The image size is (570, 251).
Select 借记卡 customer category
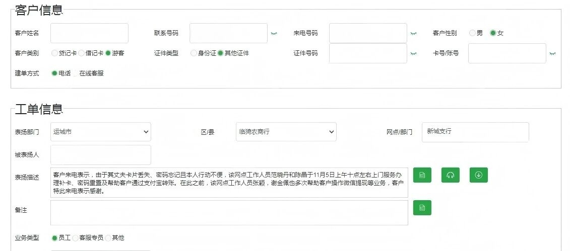pos(81,53)
